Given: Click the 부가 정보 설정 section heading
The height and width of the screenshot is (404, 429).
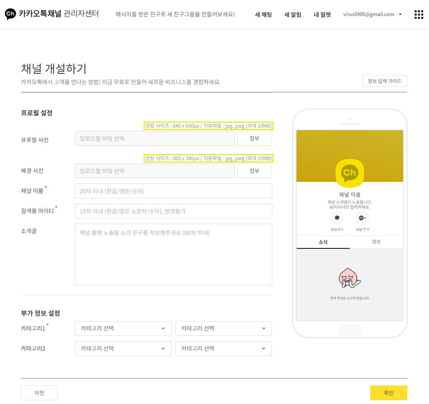Looking at the screenshot, I should [41, 313].
